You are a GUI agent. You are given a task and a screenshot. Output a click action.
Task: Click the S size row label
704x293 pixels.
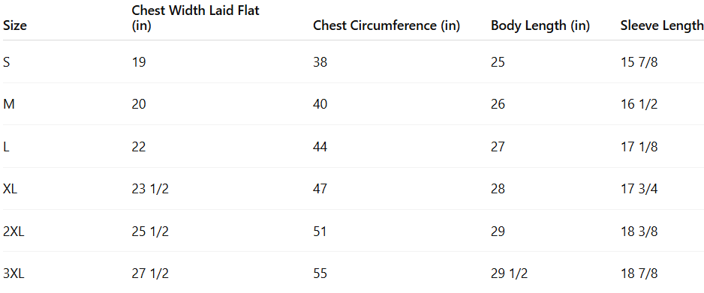point(6,62)
